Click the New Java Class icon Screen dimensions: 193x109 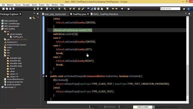74,9
